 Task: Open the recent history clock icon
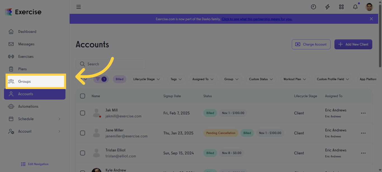[313, 7]
